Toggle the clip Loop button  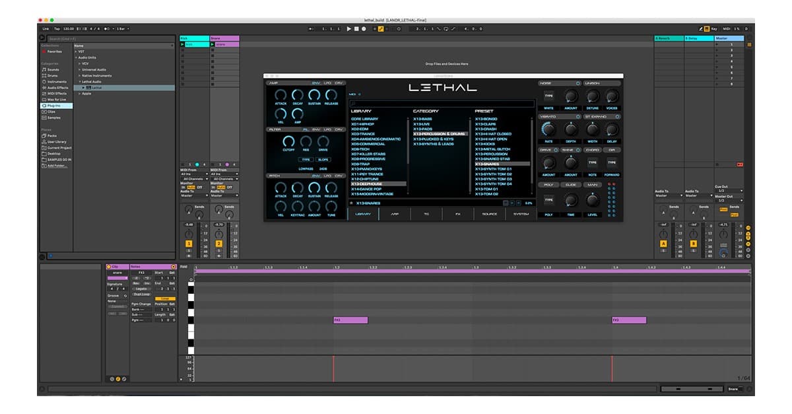(164, 298)
